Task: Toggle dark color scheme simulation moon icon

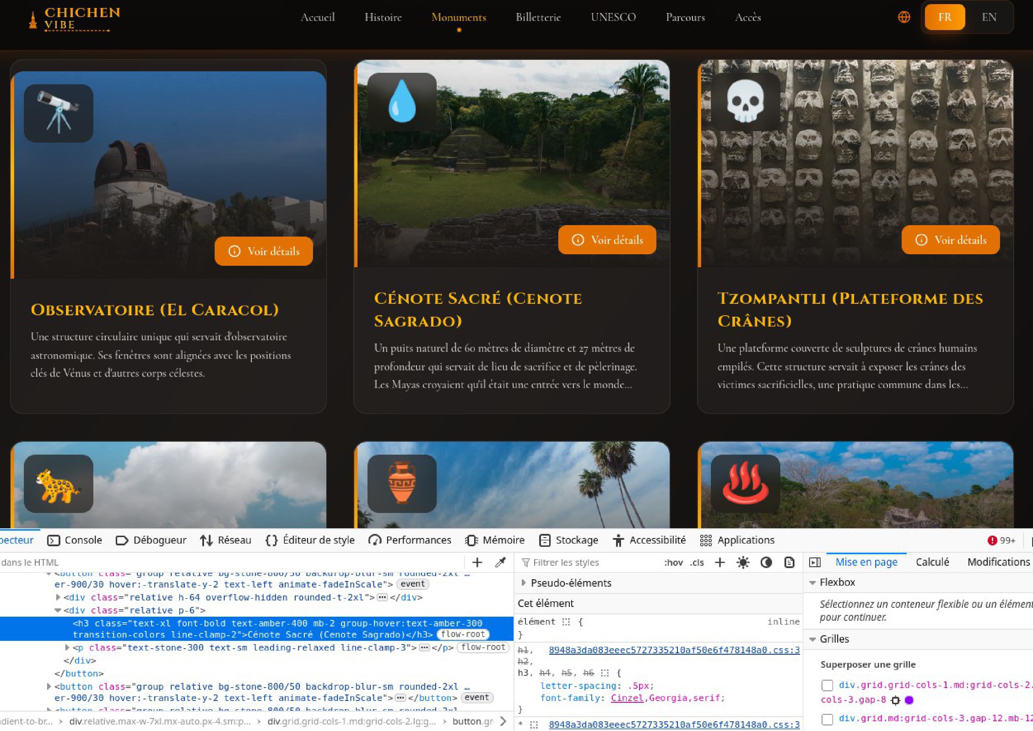Action: tap(766, 562)
